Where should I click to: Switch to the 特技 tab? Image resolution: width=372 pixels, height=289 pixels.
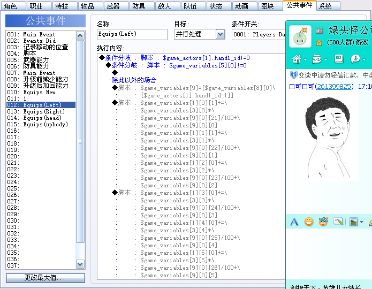point(65,6)
